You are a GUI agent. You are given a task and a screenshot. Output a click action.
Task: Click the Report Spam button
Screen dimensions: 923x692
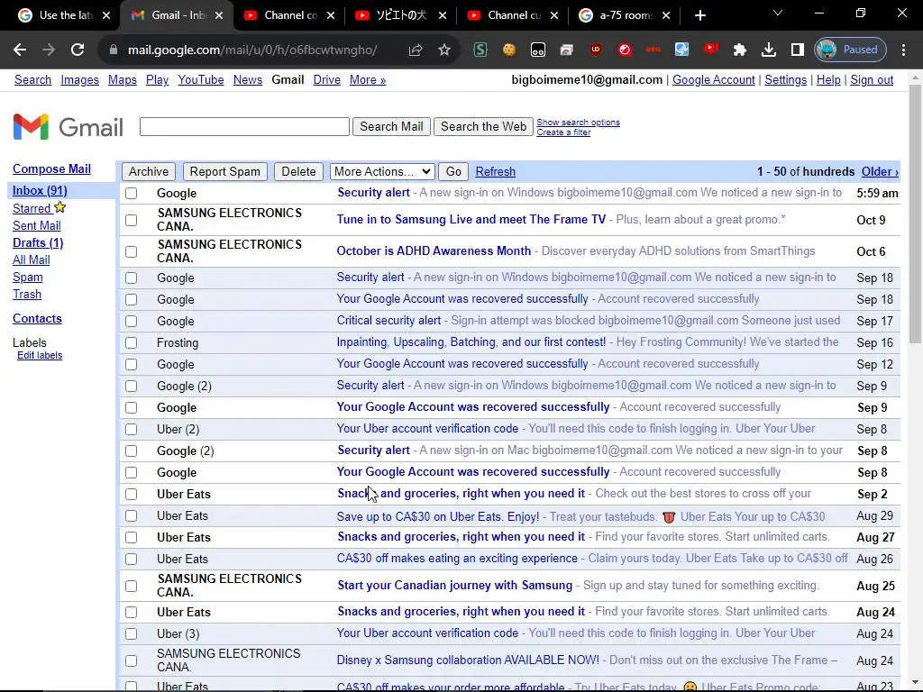coord(224,172)
